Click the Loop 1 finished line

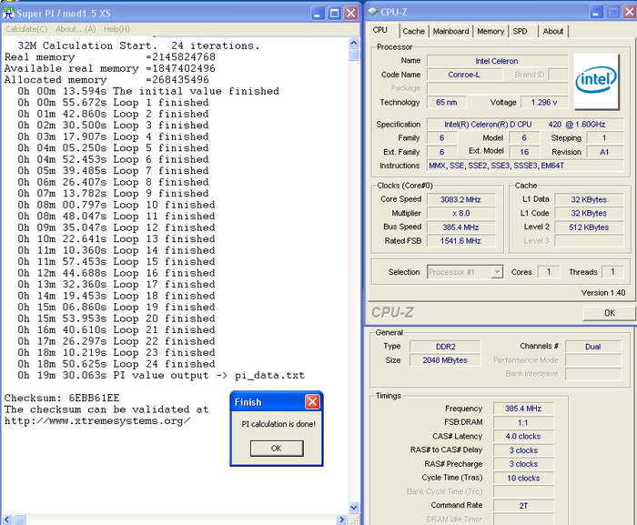pos(113,103)
